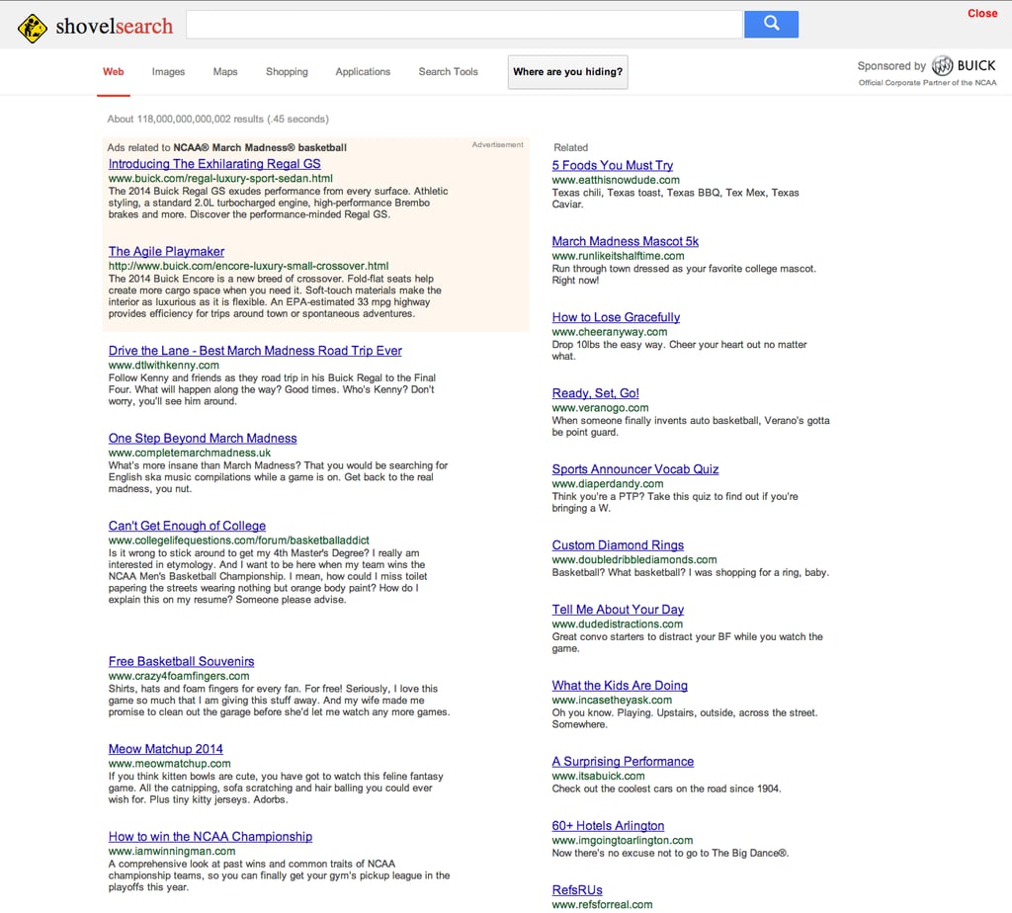The width and height of the screenshot is (1012, 913).
Task: Open 'The Agile Playmaker' ad link
Action: (166, 251)
